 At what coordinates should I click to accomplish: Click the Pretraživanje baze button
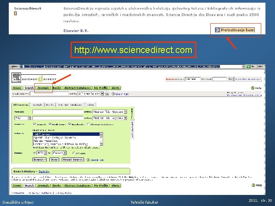click(x=235, y=30)
